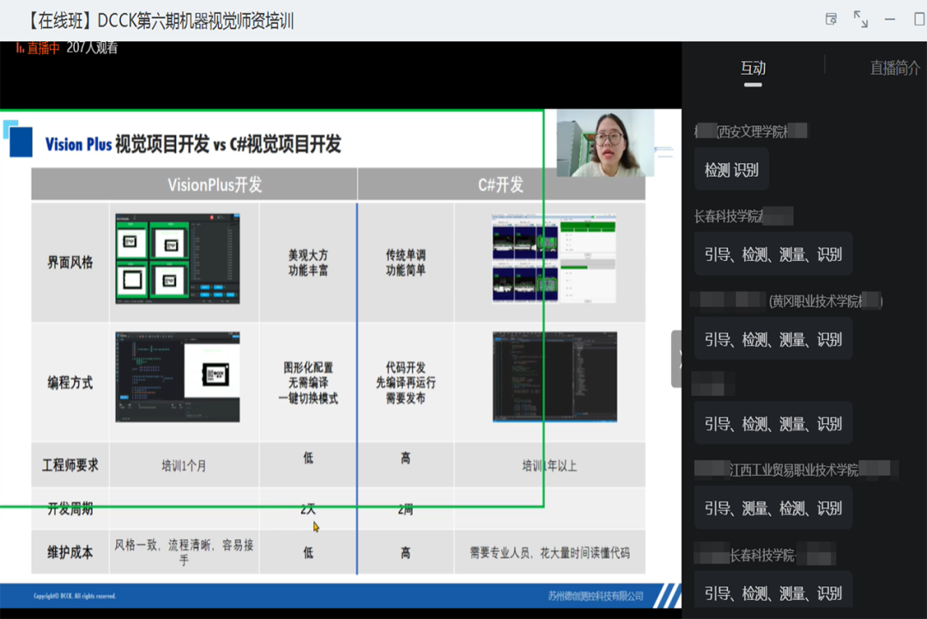Switch to the 互动 tab
This screenshot has height=619, width=927.
click(754, 69)
